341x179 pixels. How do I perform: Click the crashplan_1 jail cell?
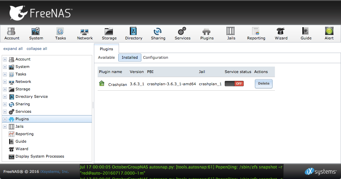[210, 84]
